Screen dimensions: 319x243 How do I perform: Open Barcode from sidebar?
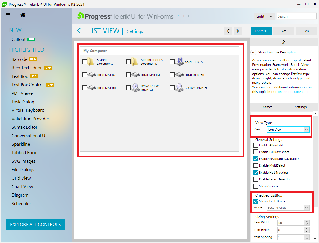pyautogui.click(x=20, y=59)
